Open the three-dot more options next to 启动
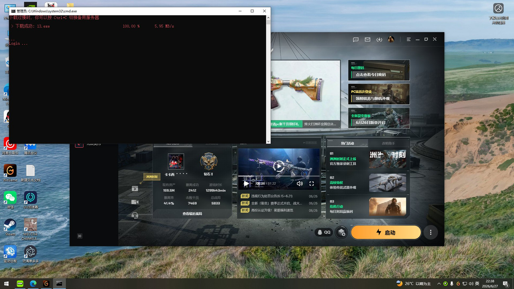 coord(431,232)
